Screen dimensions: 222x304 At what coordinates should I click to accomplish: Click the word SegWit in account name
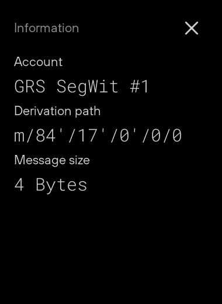(x=88, y=87)
